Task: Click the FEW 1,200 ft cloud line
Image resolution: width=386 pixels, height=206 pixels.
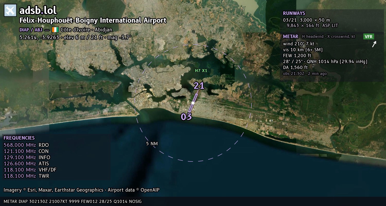Action: 297,56
